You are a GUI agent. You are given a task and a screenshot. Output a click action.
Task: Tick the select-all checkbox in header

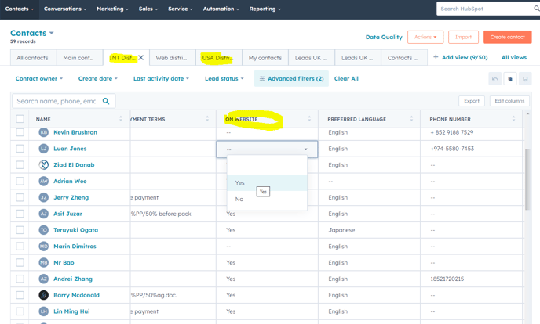20,119
